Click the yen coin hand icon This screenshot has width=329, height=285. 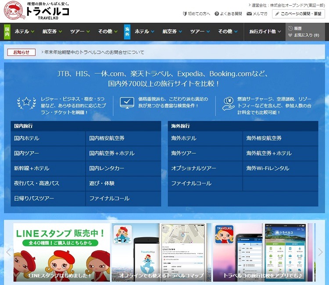point(229,104)
